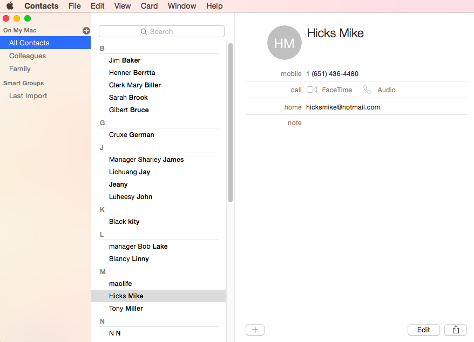Select contact Tony Miller
Viewport: 474px width, 342px height.
tap(126, 309)
